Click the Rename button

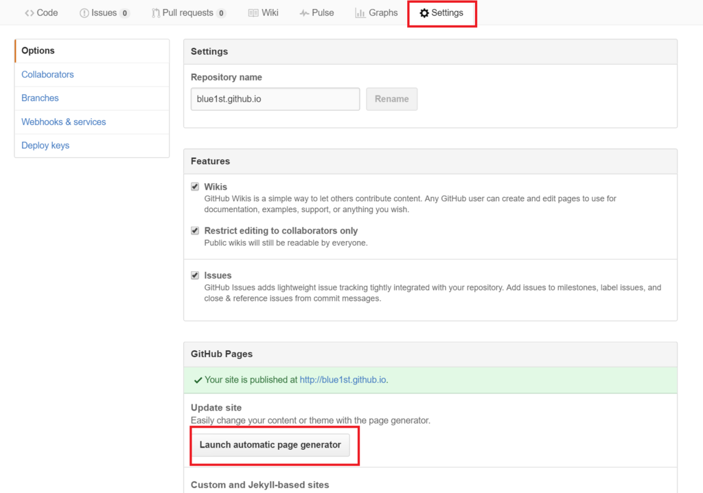click(392, 99)
